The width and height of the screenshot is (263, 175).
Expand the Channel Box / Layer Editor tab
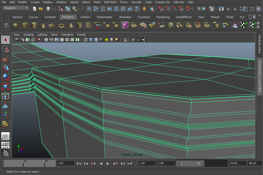pos(259,76)
